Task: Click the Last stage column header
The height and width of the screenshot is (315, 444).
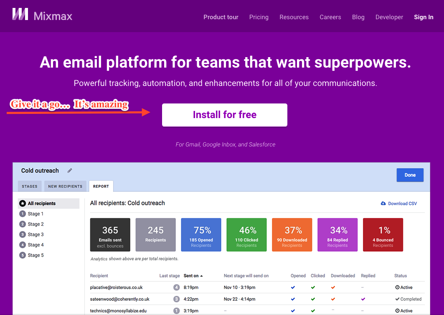Action: pyautogui.click(x=169, y=276)
